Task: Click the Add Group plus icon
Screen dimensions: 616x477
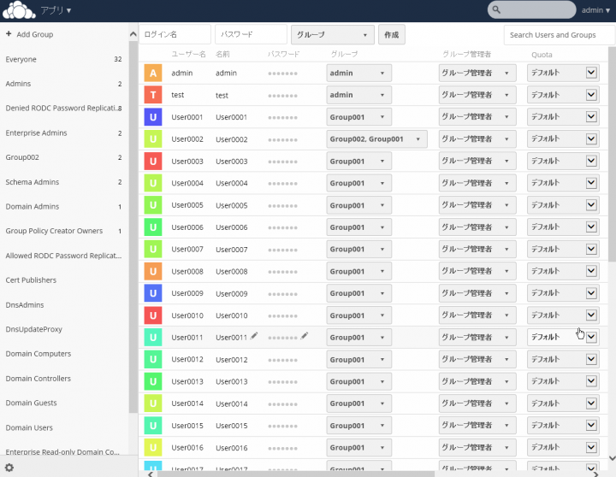Action: (9, 33)
